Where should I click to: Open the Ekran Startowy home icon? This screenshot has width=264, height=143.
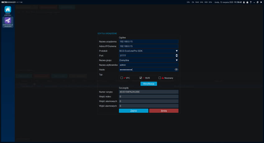tap(8, 10)
